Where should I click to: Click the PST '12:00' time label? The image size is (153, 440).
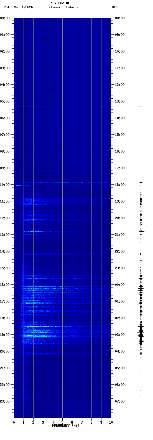5,218
